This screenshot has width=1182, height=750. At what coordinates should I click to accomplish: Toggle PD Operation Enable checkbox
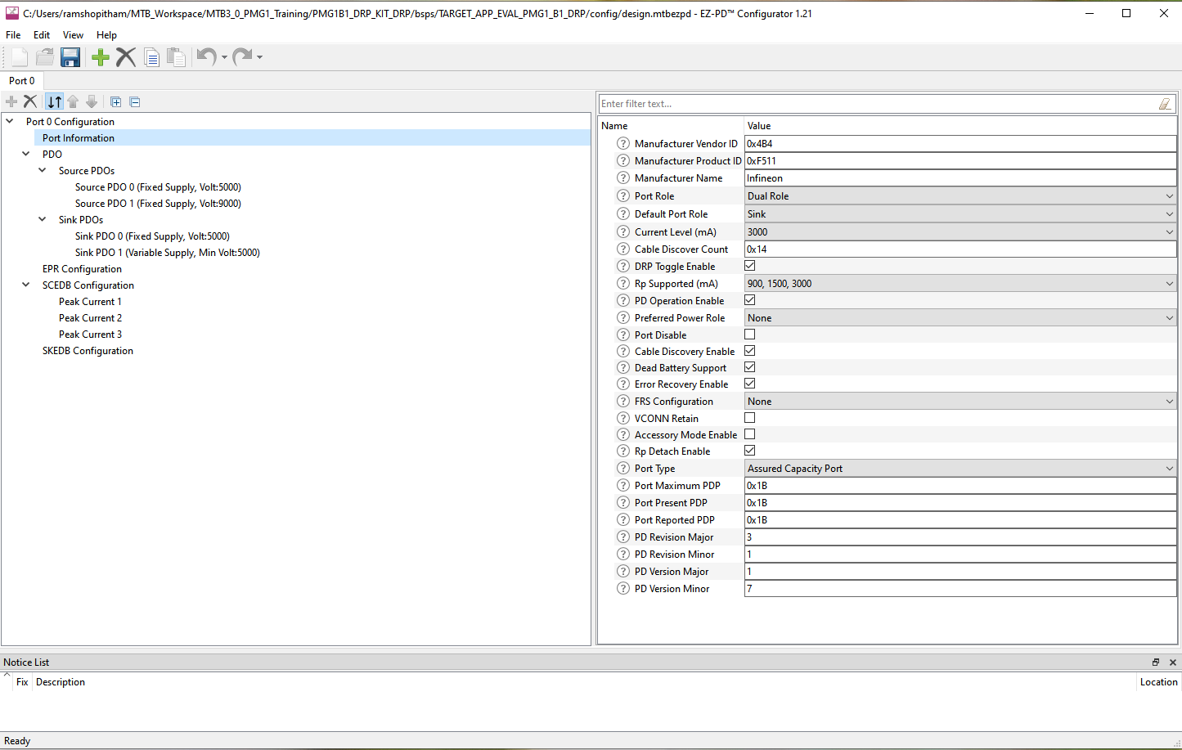point(749,300)
